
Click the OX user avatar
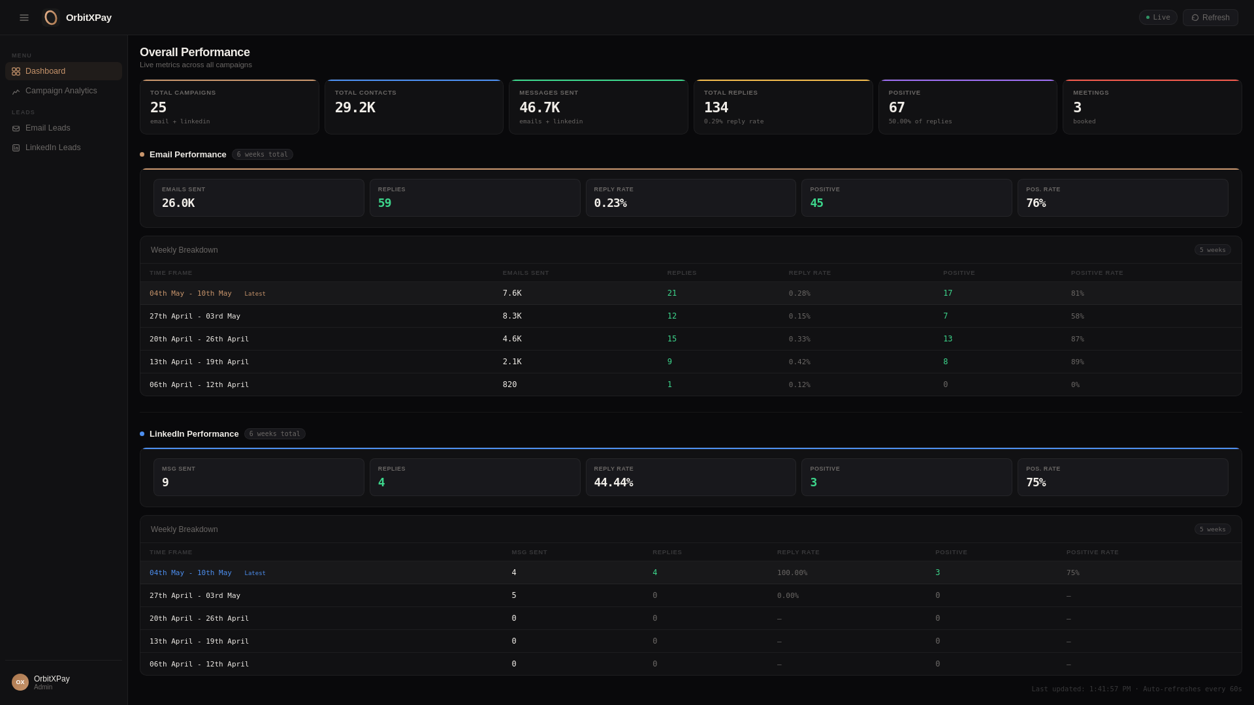click(x=20, y=682)
